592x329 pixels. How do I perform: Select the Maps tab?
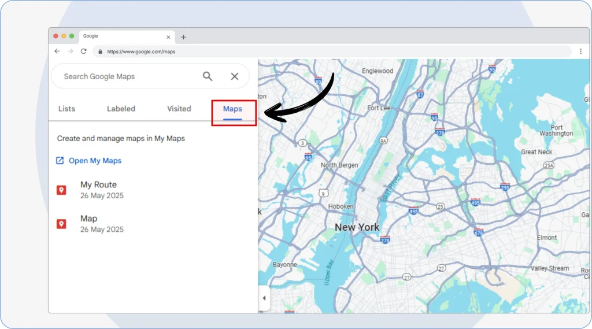click(x=232, y=109)
